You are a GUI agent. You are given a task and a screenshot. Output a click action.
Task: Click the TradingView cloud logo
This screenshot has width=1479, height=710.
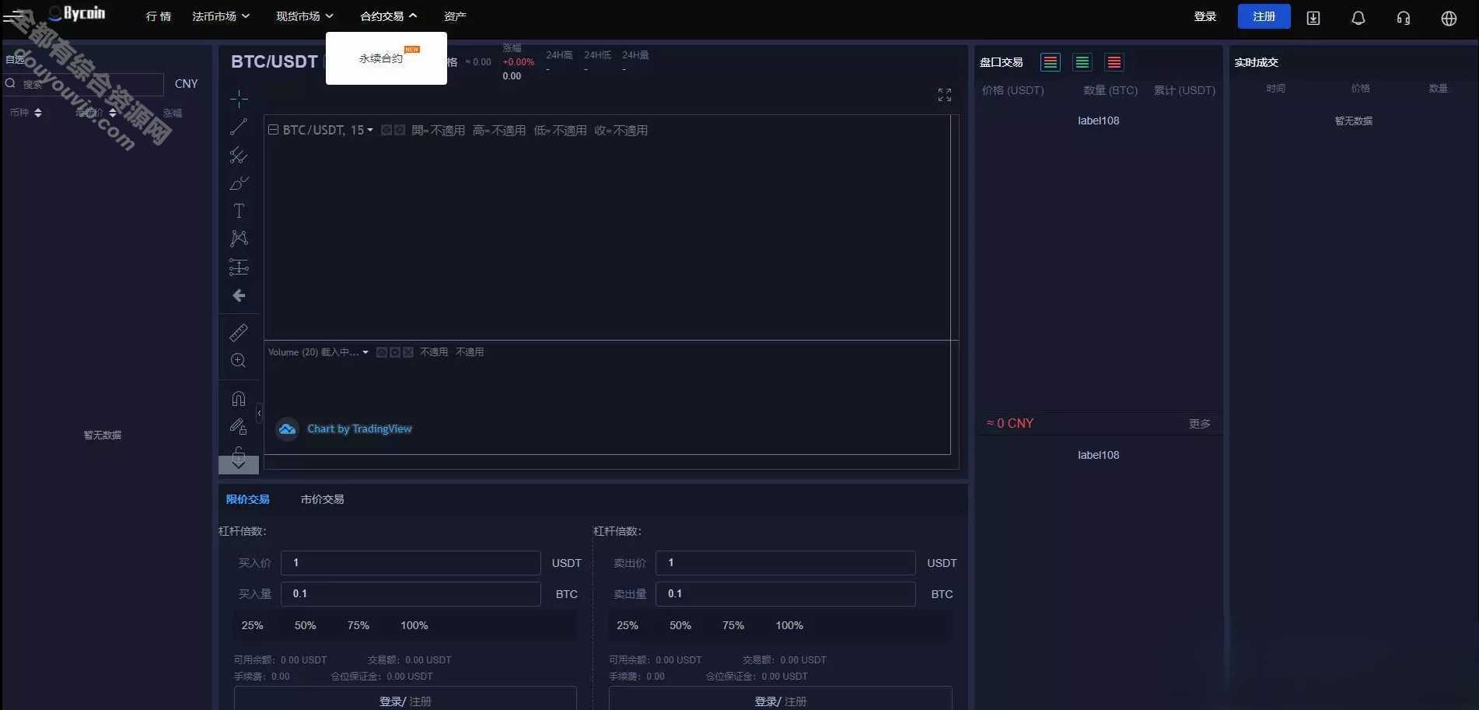[x=288, y=428]
